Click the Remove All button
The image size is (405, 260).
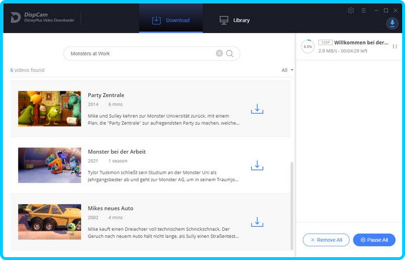click(326, 240)
